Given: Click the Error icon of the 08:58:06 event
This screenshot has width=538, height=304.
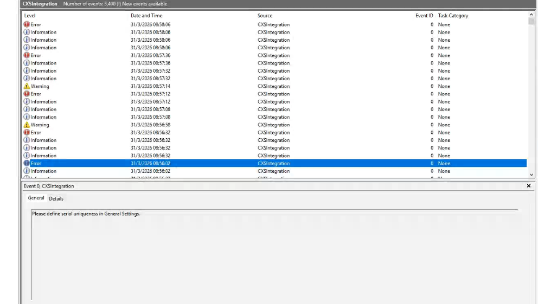Looking at the screenshot, I should [27, 24].
